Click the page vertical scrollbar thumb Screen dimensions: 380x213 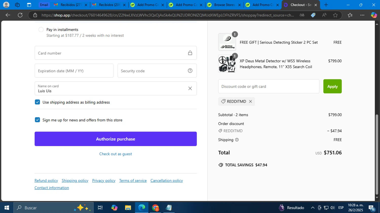pos(377,155)
